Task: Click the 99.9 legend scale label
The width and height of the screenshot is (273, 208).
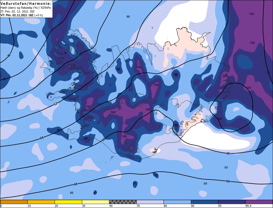Action: click(248, 206)
